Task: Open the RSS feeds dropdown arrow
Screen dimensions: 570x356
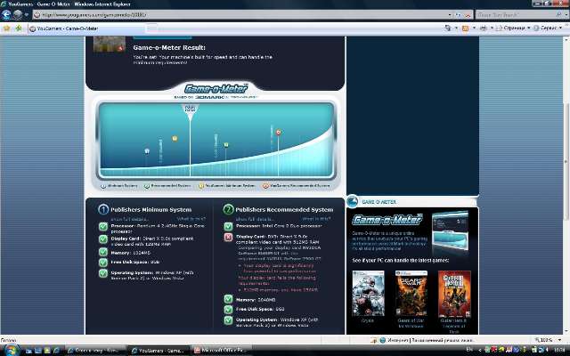Action: 474,28
